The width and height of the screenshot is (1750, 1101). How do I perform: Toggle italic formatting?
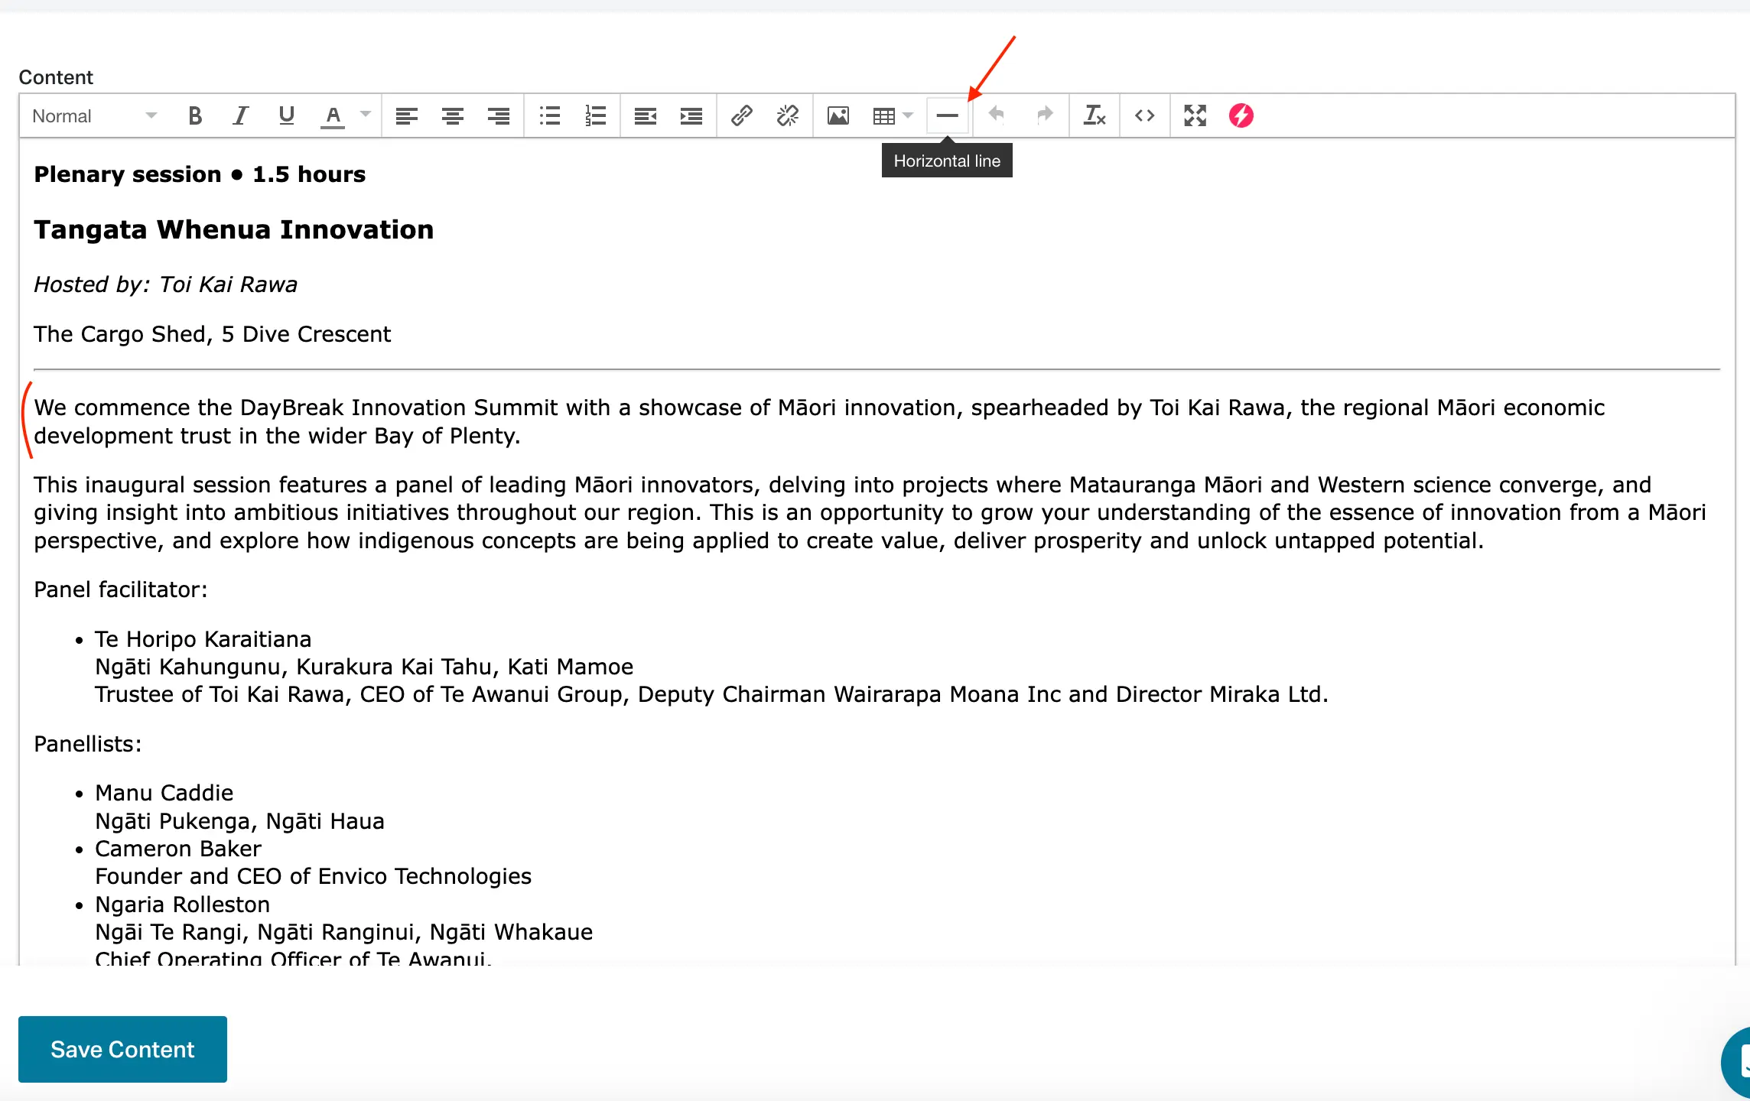(x=241, y=115)
